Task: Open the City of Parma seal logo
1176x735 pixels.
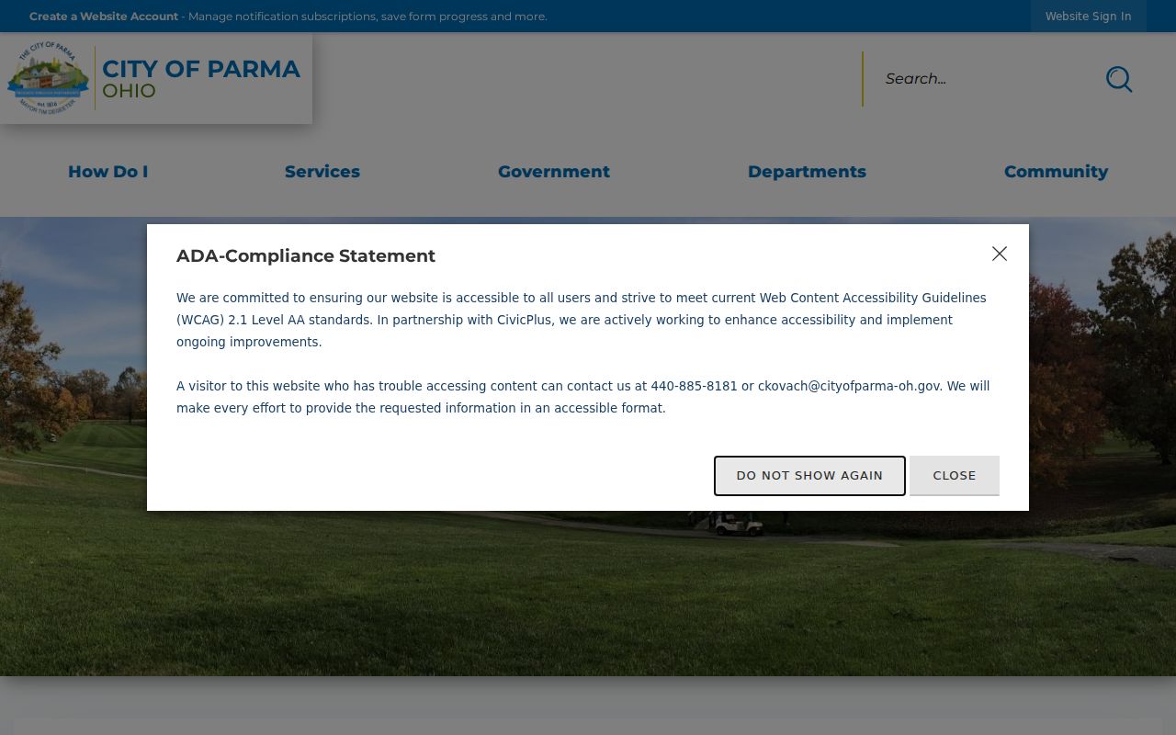Action: click(x=49, y=77)
